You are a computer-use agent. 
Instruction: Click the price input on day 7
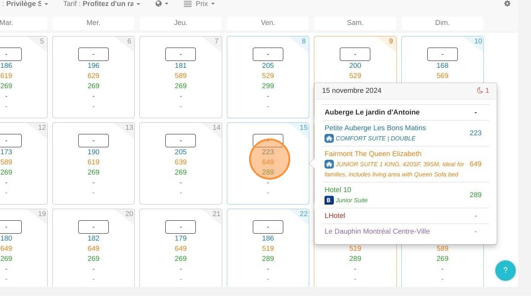coord(181,54)
